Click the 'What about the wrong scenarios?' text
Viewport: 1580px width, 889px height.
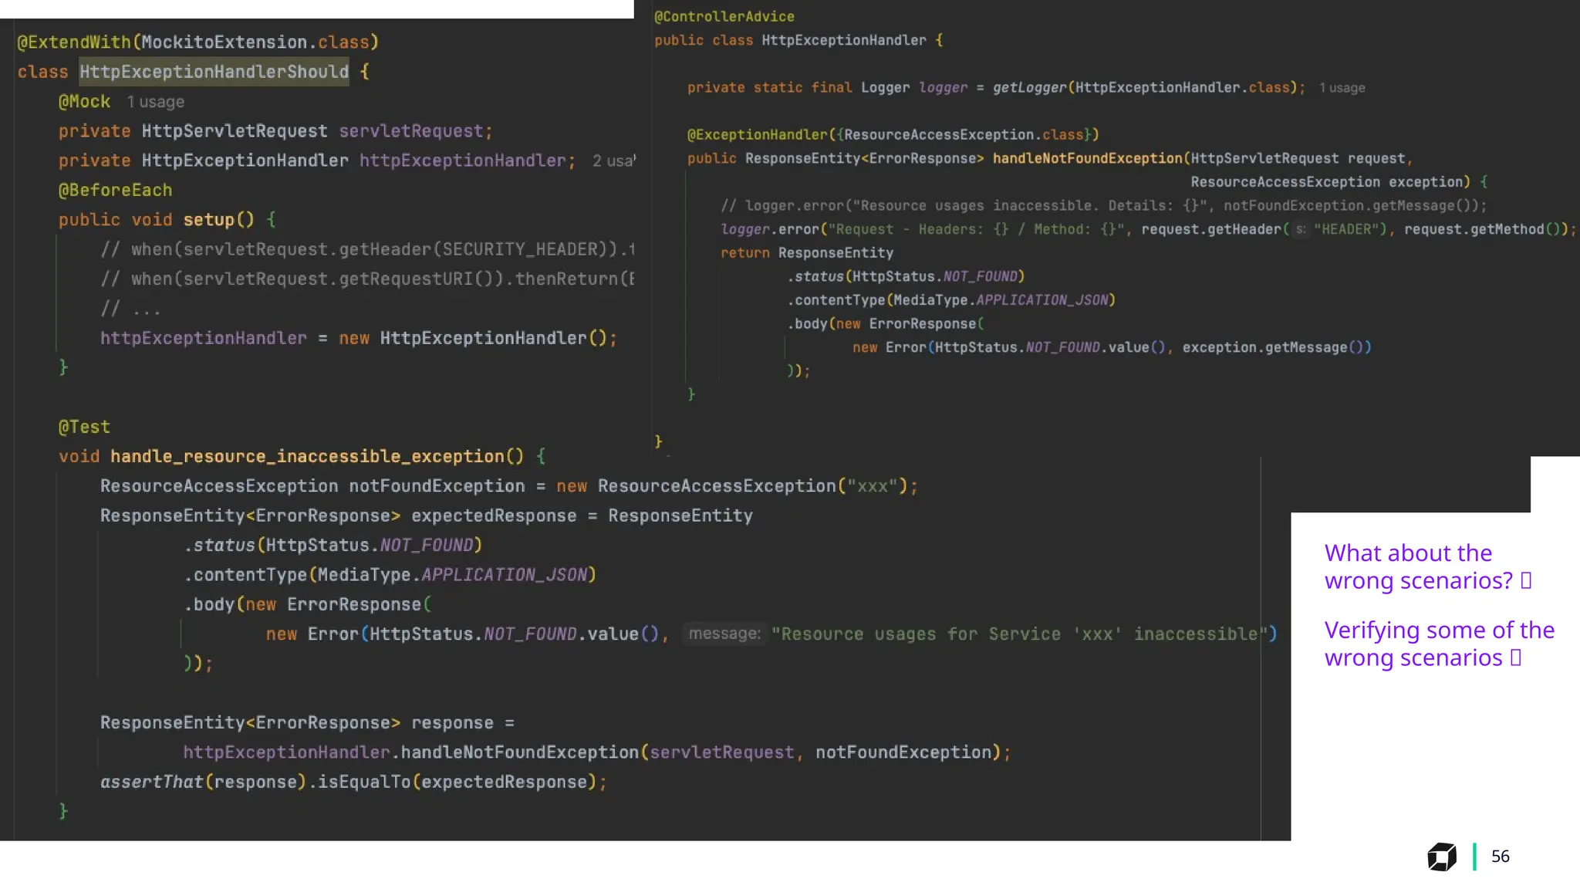1418,566
